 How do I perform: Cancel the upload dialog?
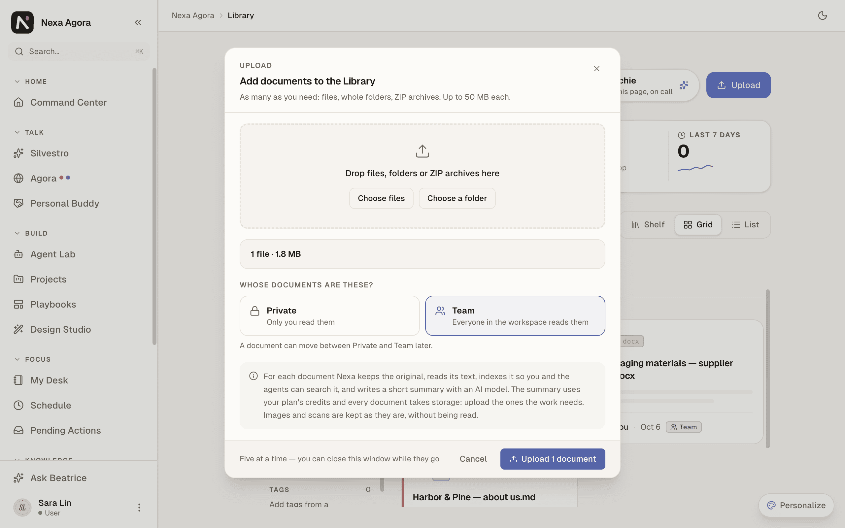click(473, 459)
